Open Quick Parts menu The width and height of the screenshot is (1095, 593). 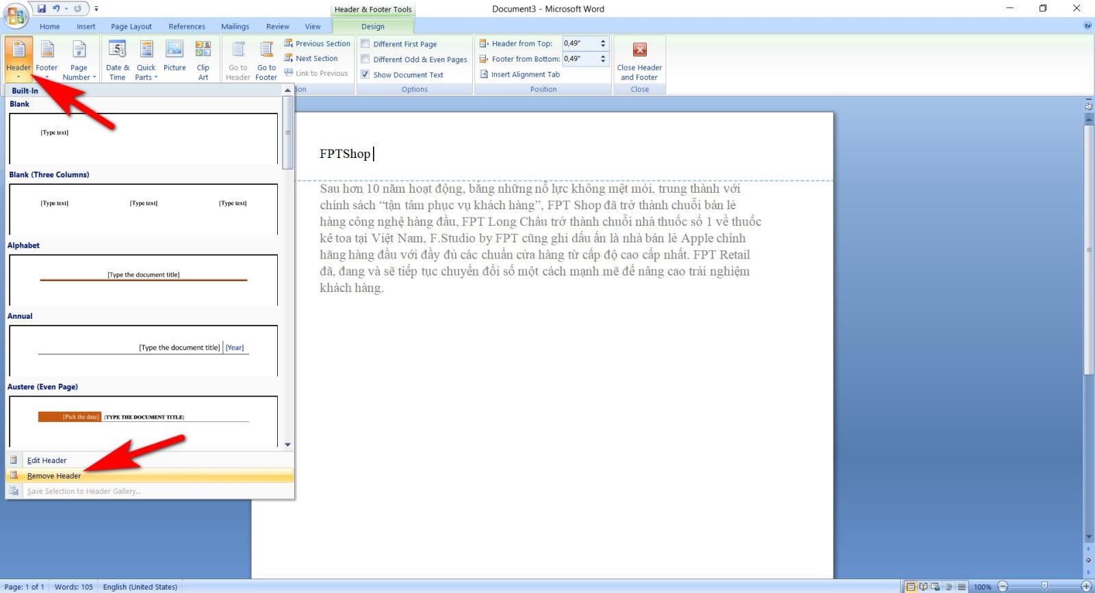tap(146, 60)
